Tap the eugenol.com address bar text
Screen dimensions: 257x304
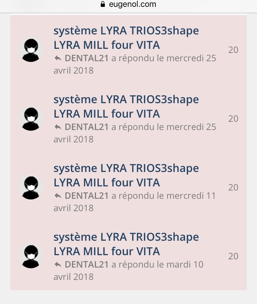(x=133, y=4)
